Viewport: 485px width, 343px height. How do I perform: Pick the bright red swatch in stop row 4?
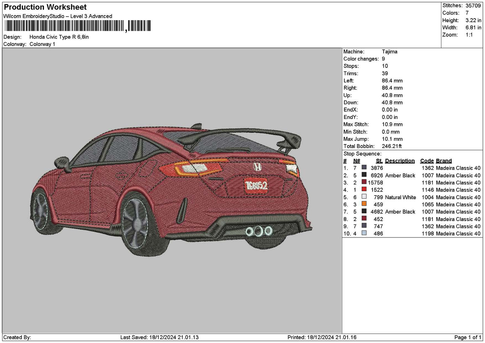coord(364,189)
